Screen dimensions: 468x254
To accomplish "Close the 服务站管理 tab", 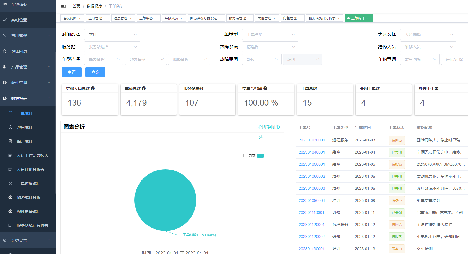I will click(x=249, y=18).
